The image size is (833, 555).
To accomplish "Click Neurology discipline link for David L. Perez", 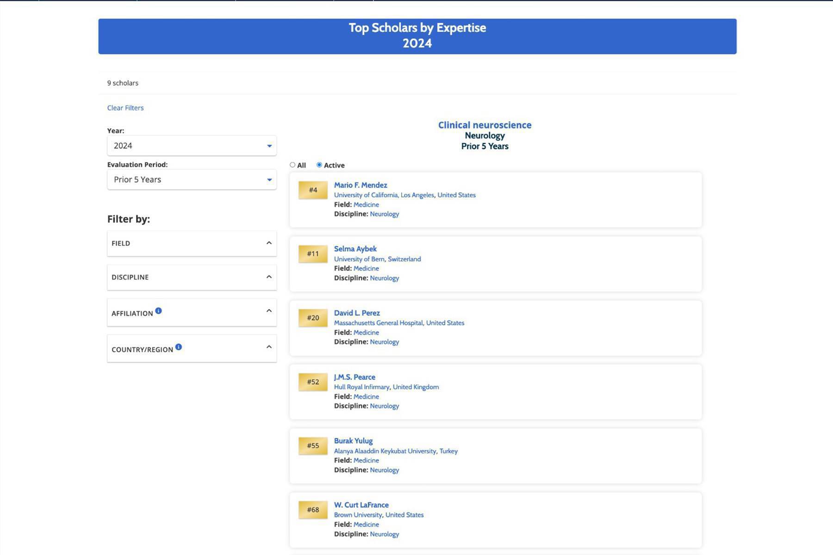I will point(384,342).
